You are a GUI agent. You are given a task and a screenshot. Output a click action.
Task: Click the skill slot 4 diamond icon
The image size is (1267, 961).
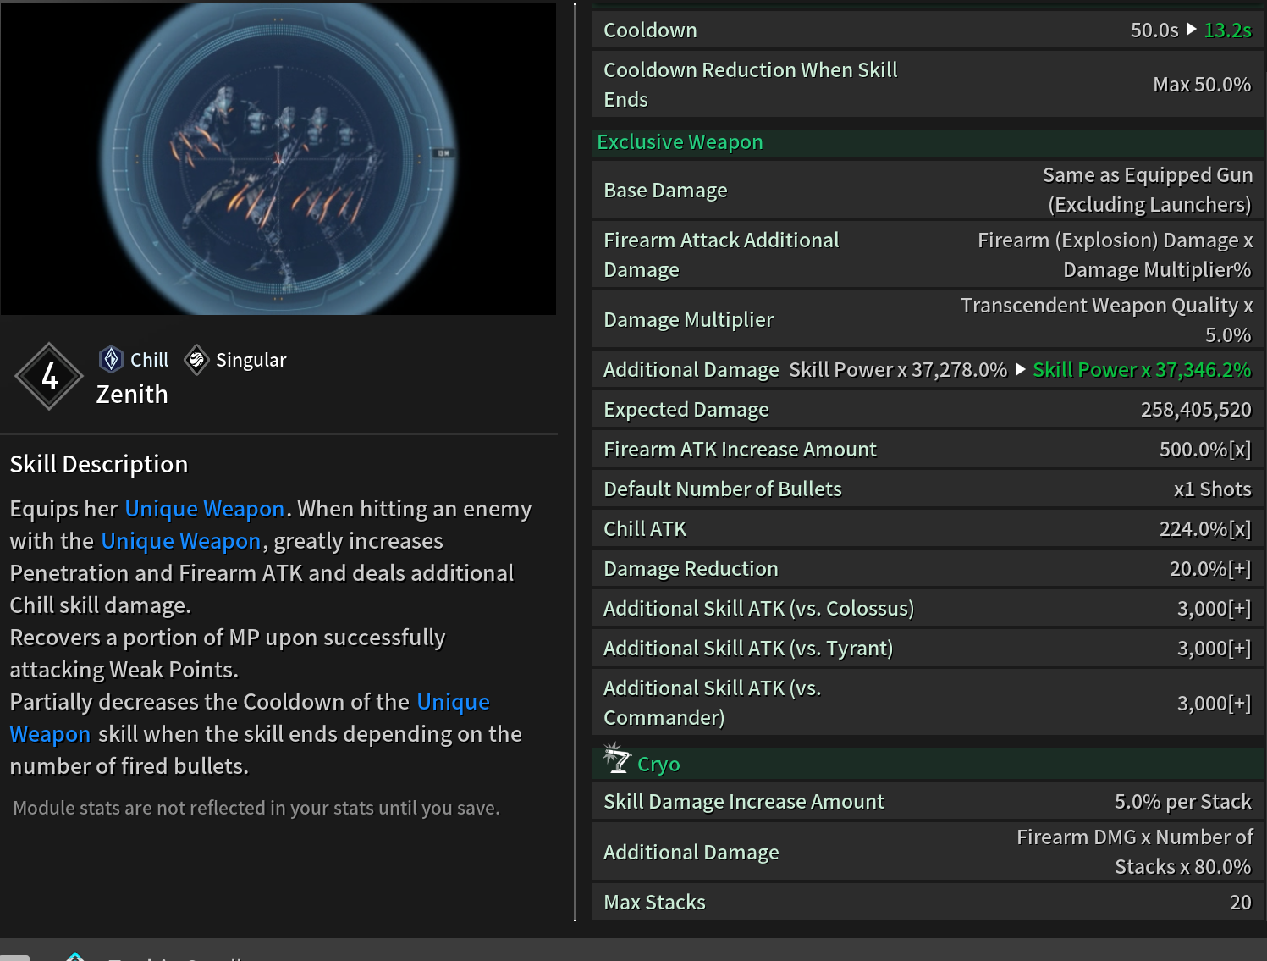click(50, 377)
